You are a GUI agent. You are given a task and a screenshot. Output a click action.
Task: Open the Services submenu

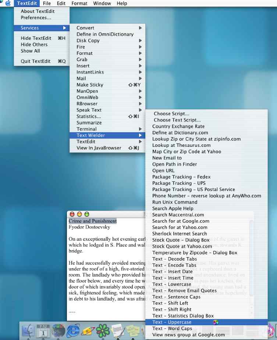pos(42,28)
